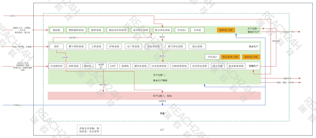Select the 槽下供料系统 box
The height and width of the screenshot is (138, 316).
pyautogui.click(x=76, y=46)
